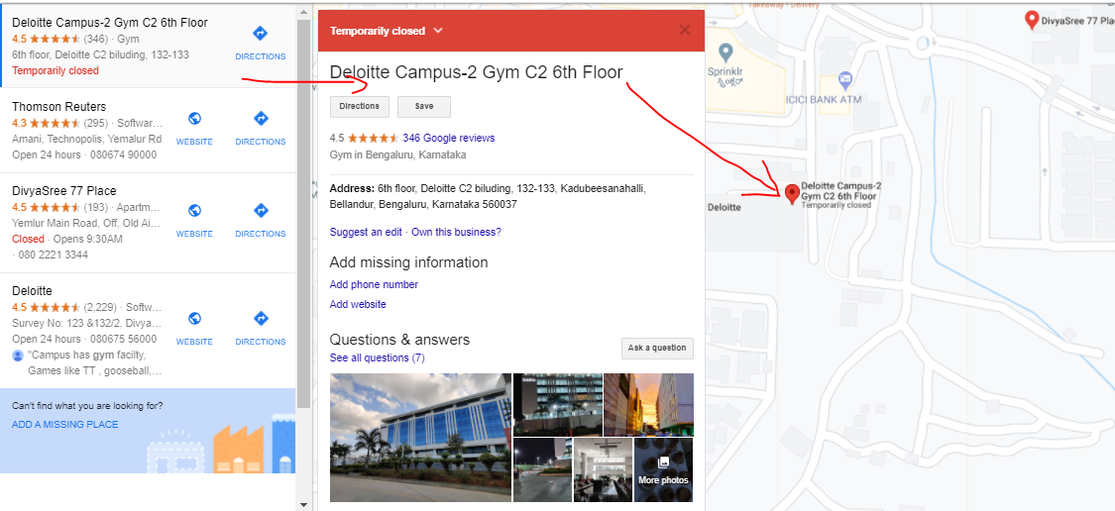The image size is (1115, 511).
Task: Open the More photos thumbnail
Action: point(663,470)
